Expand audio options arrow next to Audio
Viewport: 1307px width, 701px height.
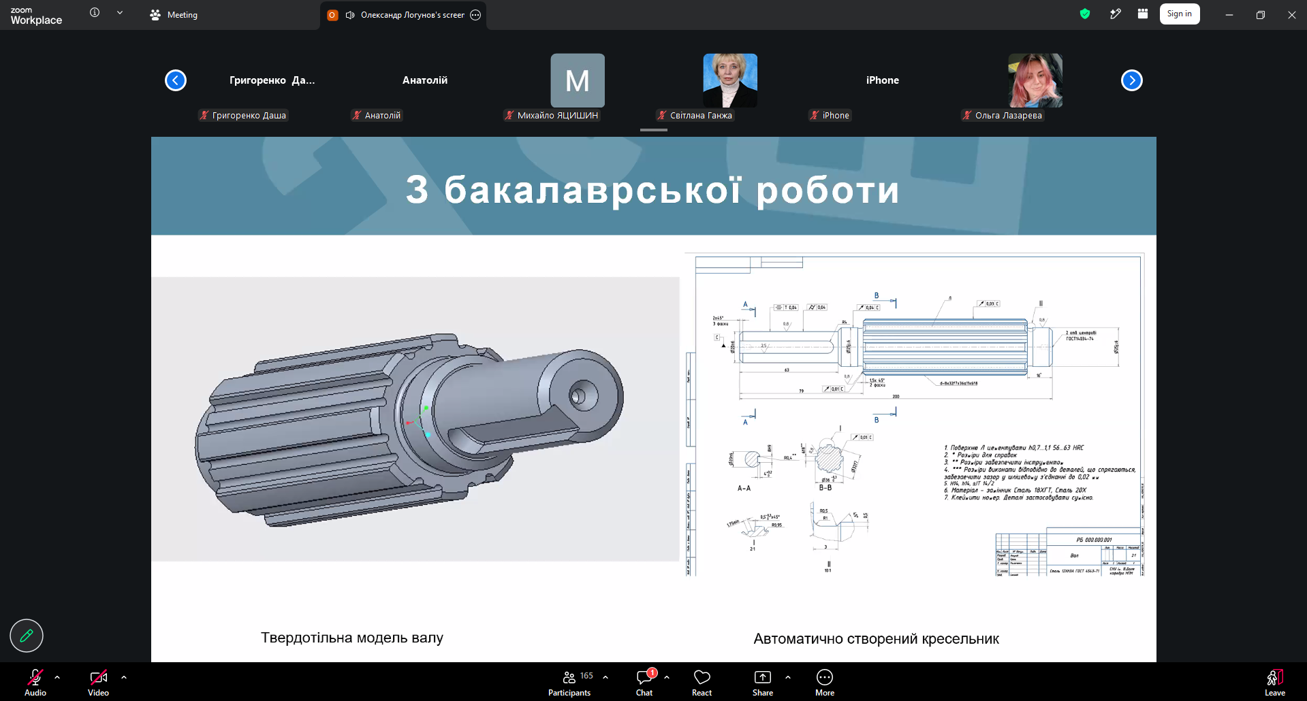click(57, 677)
